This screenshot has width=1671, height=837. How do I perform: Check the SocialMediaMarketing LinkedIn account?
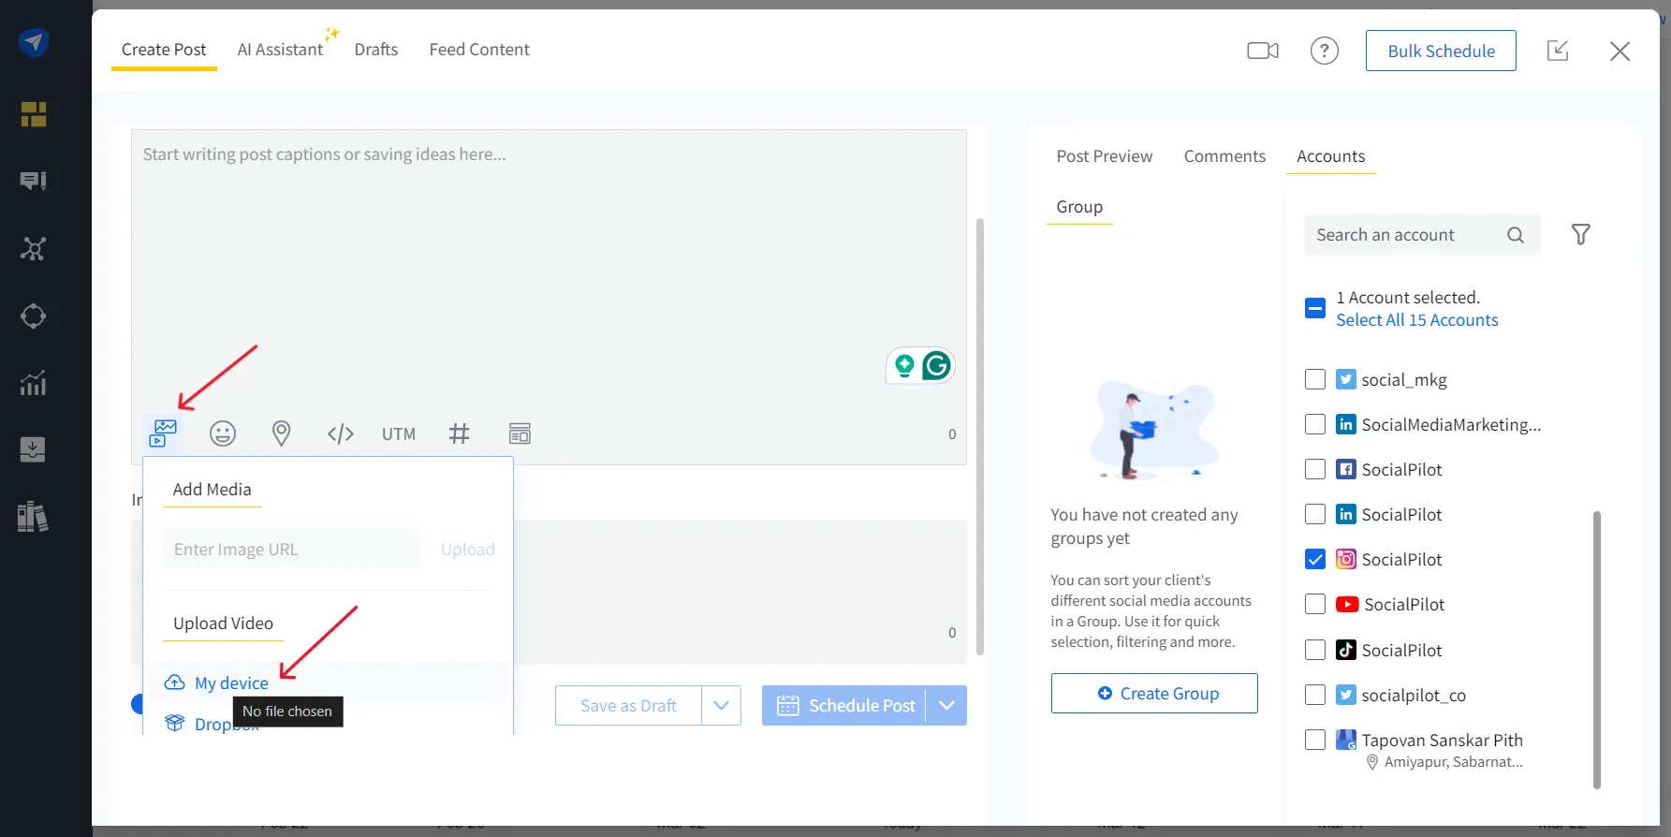[1315, 424]
